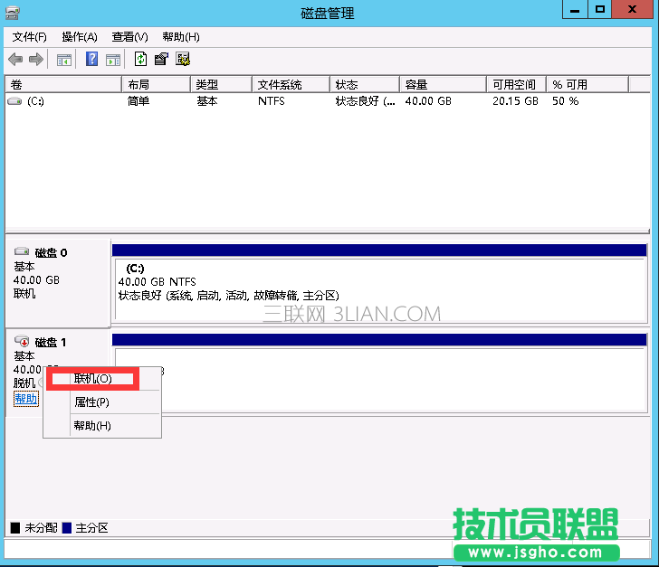Select 联机(O) in the context menu

(x=92, y=379)
